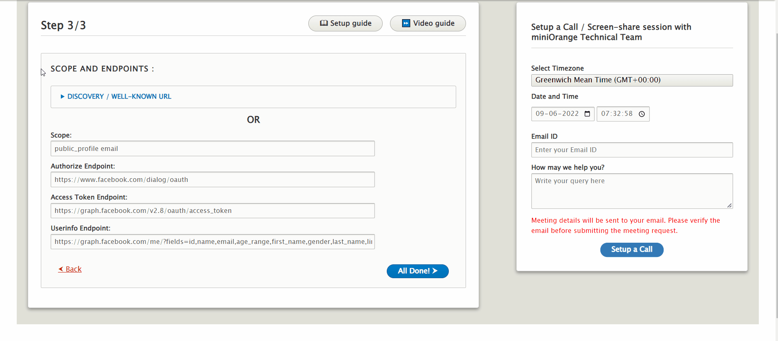This screenshot has height=341, width=778.
Task: Open the calendar picker icon in date field
Action: point(587,114)
